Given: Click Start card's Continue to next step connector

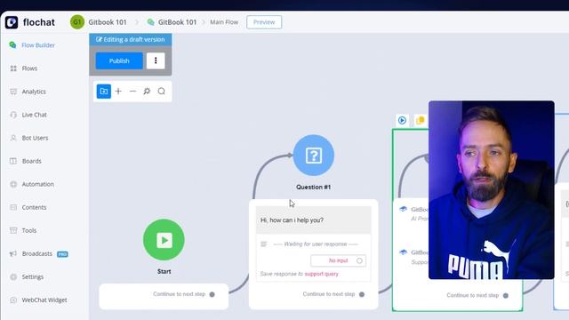Looking at the screenshot, I should click(212, 294).
